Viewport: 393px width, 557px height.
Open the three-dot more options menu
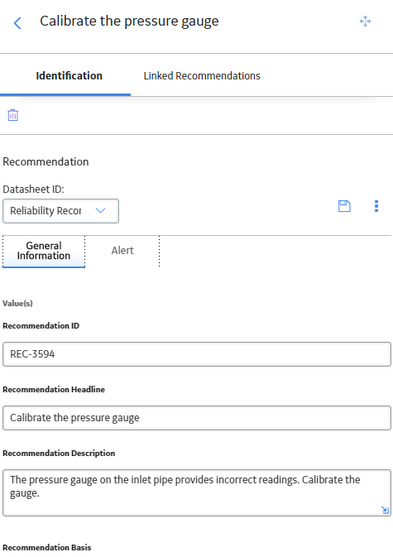[376, 206]
